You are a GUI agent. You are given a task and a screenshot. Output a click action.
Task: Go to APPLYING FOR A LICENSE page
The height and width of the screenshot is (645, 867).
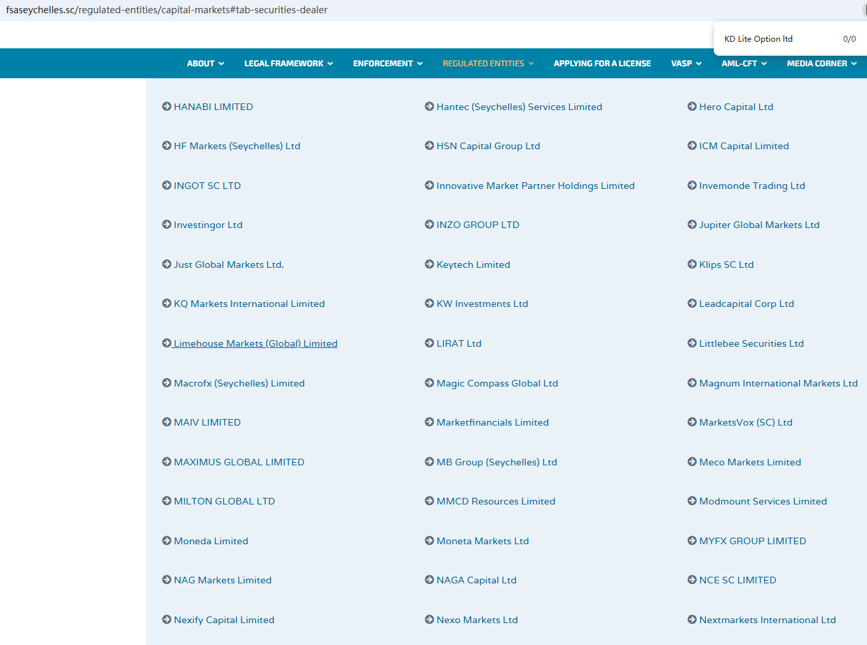pos(602,64)
